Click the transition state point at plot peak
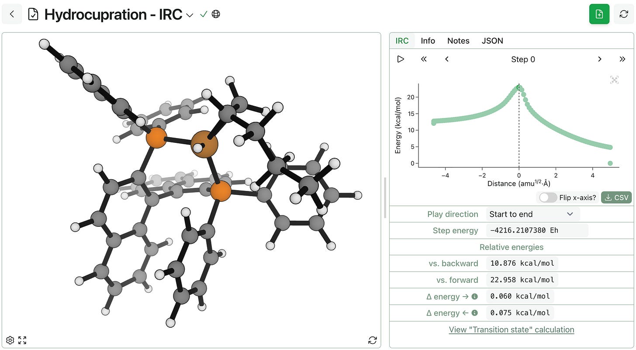 pos(519,87)
